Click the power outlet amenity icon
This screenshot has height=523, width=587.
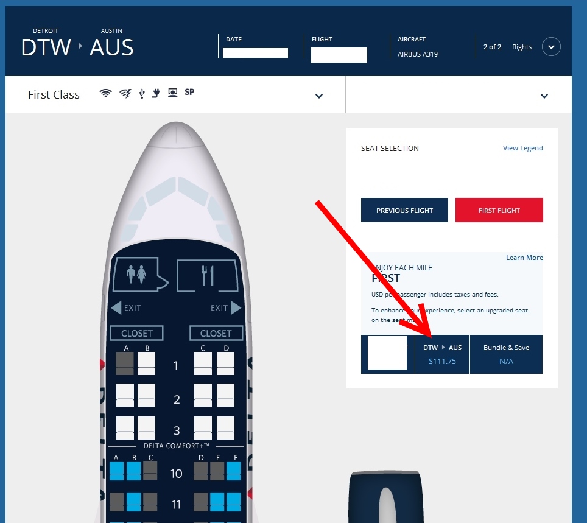pos(156,93)
